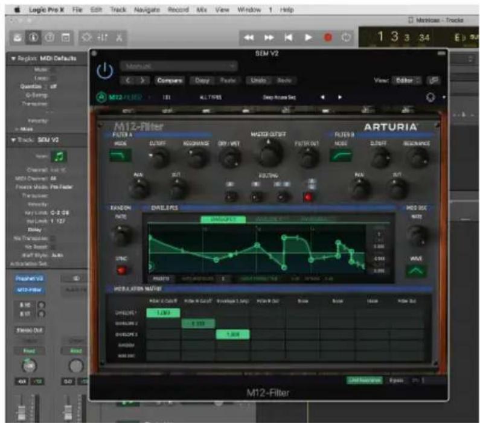Open Quick Help button in control bar
The image size is (480, 423).
point(50,37)
